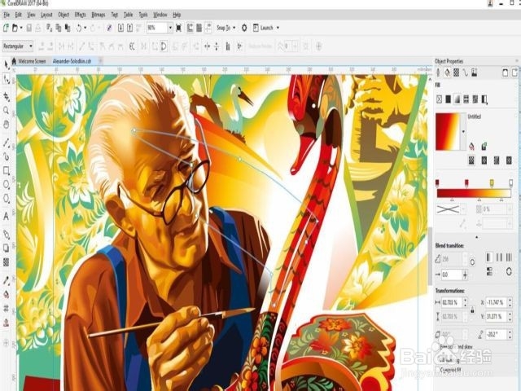Click the New document icon
Image resolution: width=521 pixels, height=391 pixels.
[6, 28]
